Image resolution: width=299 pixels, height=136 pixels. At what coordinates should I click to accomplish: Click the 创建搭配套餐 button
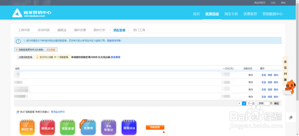click(x=25, y=57)
